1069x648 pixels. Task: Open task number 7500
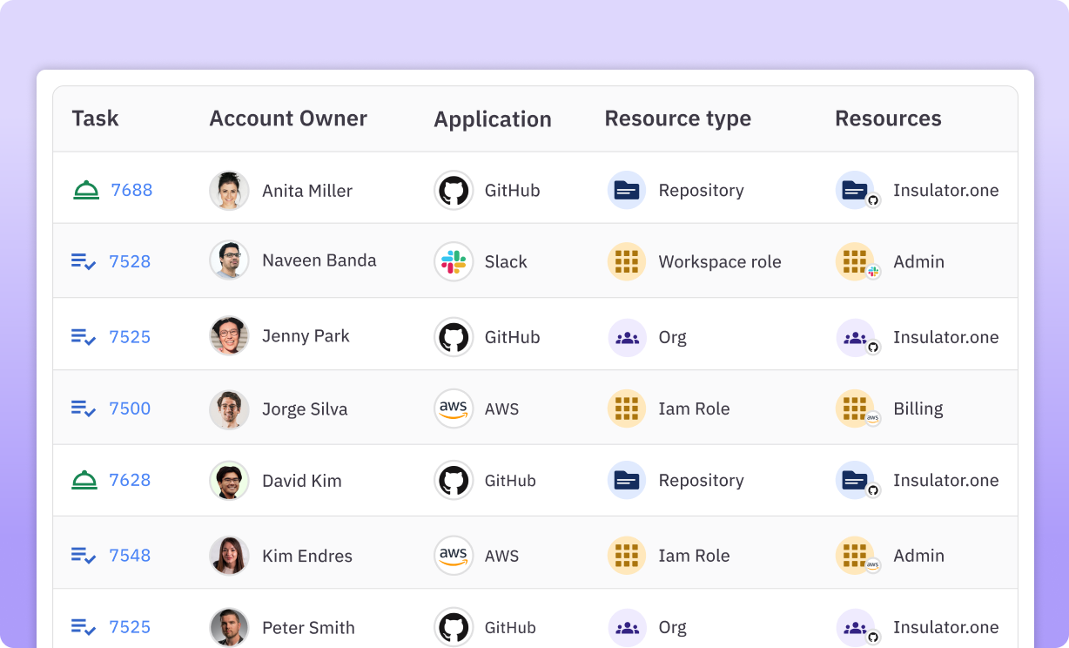click(x=130, y=408)
